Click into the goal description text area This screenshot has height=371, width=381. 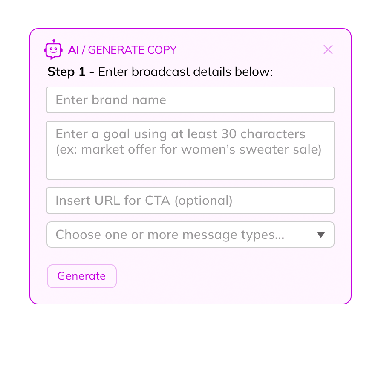pyautogui.click(x=190, y=164)
